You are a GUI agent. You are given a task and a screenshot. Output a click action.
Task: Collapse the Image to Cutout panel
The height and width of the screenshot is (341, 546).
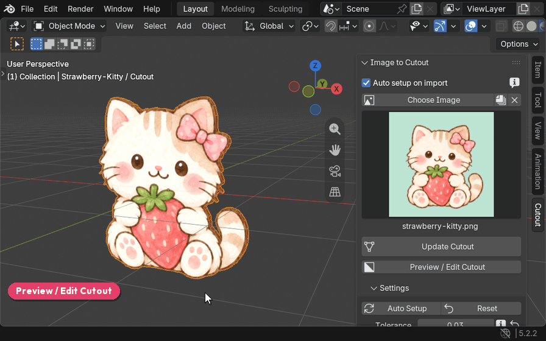tap(364, 63)
